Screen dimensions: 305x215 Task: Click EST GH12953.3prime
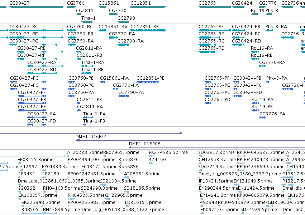tap(217, 160)
